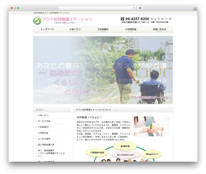Image resolution: width=206 pixels, height=174 pixels.
Task: Select ご利用料金 in the sidebar menu
Action: coord(43,133)
